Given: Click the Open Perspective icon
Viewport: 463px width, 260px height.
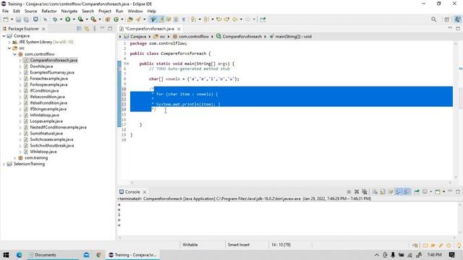Looking at the screenshot, I should tap(447, 19).
